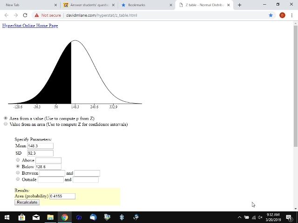Click the scrollbar down arrow
The image size is (298, 223).
click(x=296, y=209)
